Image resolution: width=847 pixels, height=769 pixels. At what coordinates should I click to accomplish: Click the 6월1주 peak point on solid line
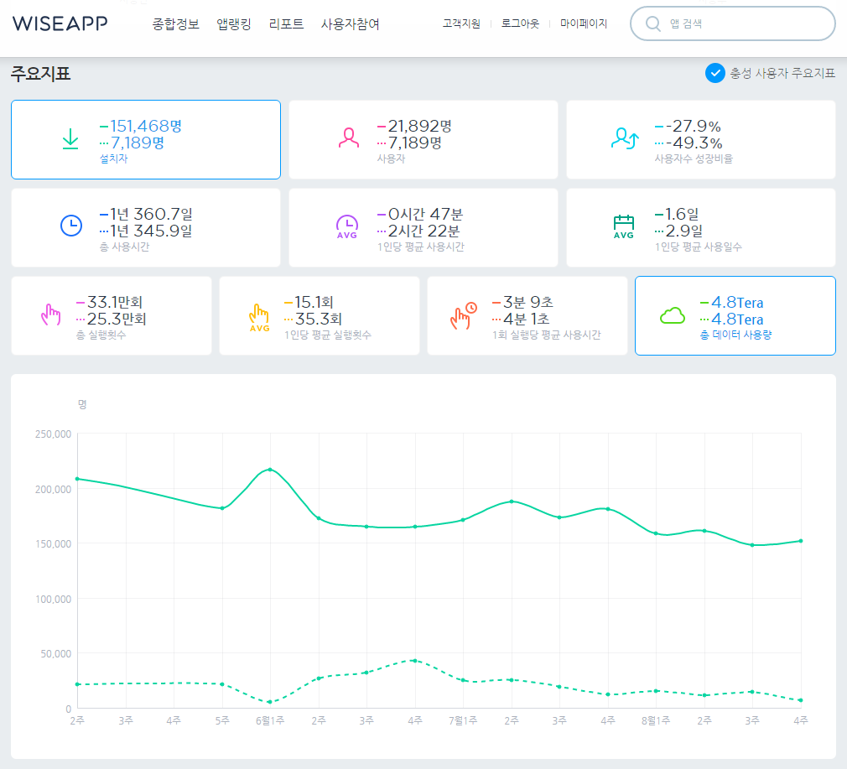(270, 470)
